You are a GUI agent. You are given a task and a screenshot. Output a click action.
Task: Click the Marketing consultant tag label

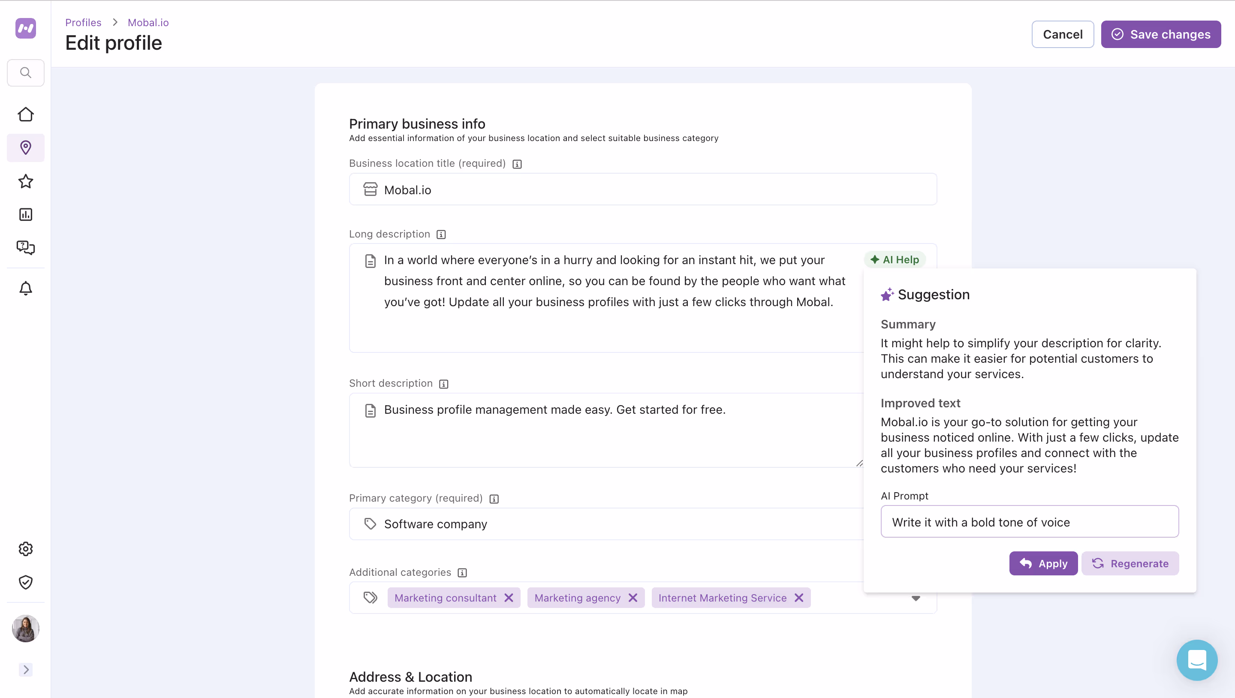446,598
